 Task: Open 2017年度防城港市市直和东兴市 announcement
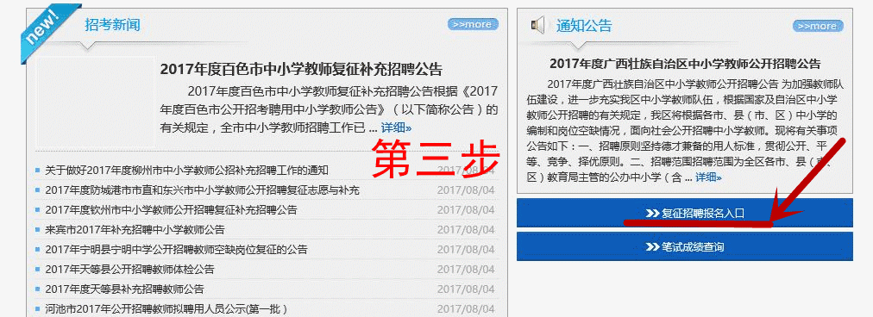tap(203, 190)
